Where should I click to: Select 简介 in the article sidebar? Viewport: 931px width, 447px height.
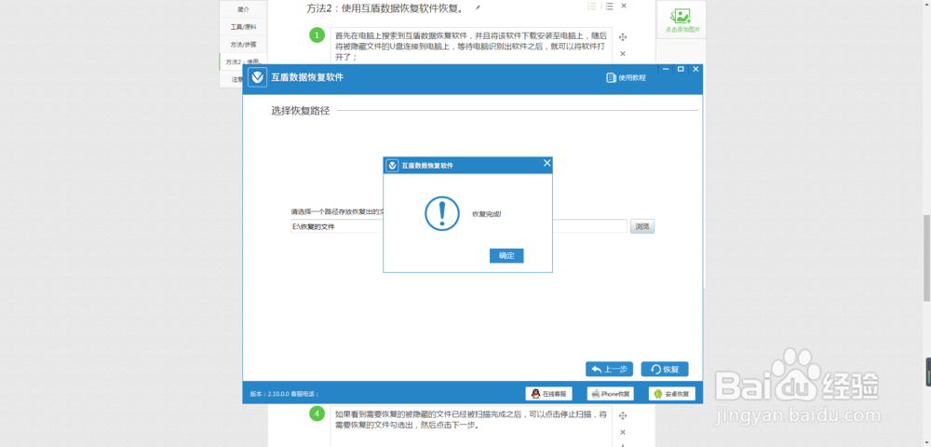[243, 9]
